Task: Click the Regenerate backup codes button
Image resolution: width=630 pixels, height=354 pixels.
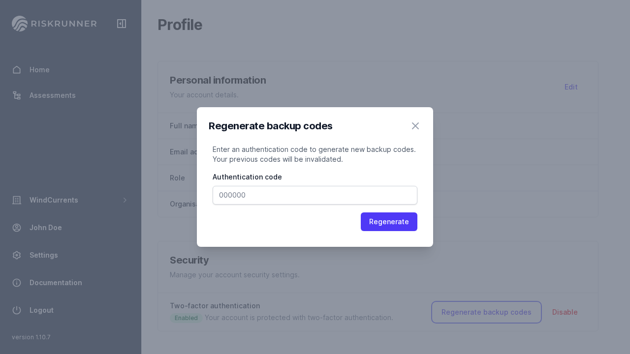Action: (486, 312)
